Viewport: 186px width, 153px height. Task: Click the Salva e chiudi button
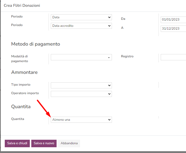click(17, 143)
